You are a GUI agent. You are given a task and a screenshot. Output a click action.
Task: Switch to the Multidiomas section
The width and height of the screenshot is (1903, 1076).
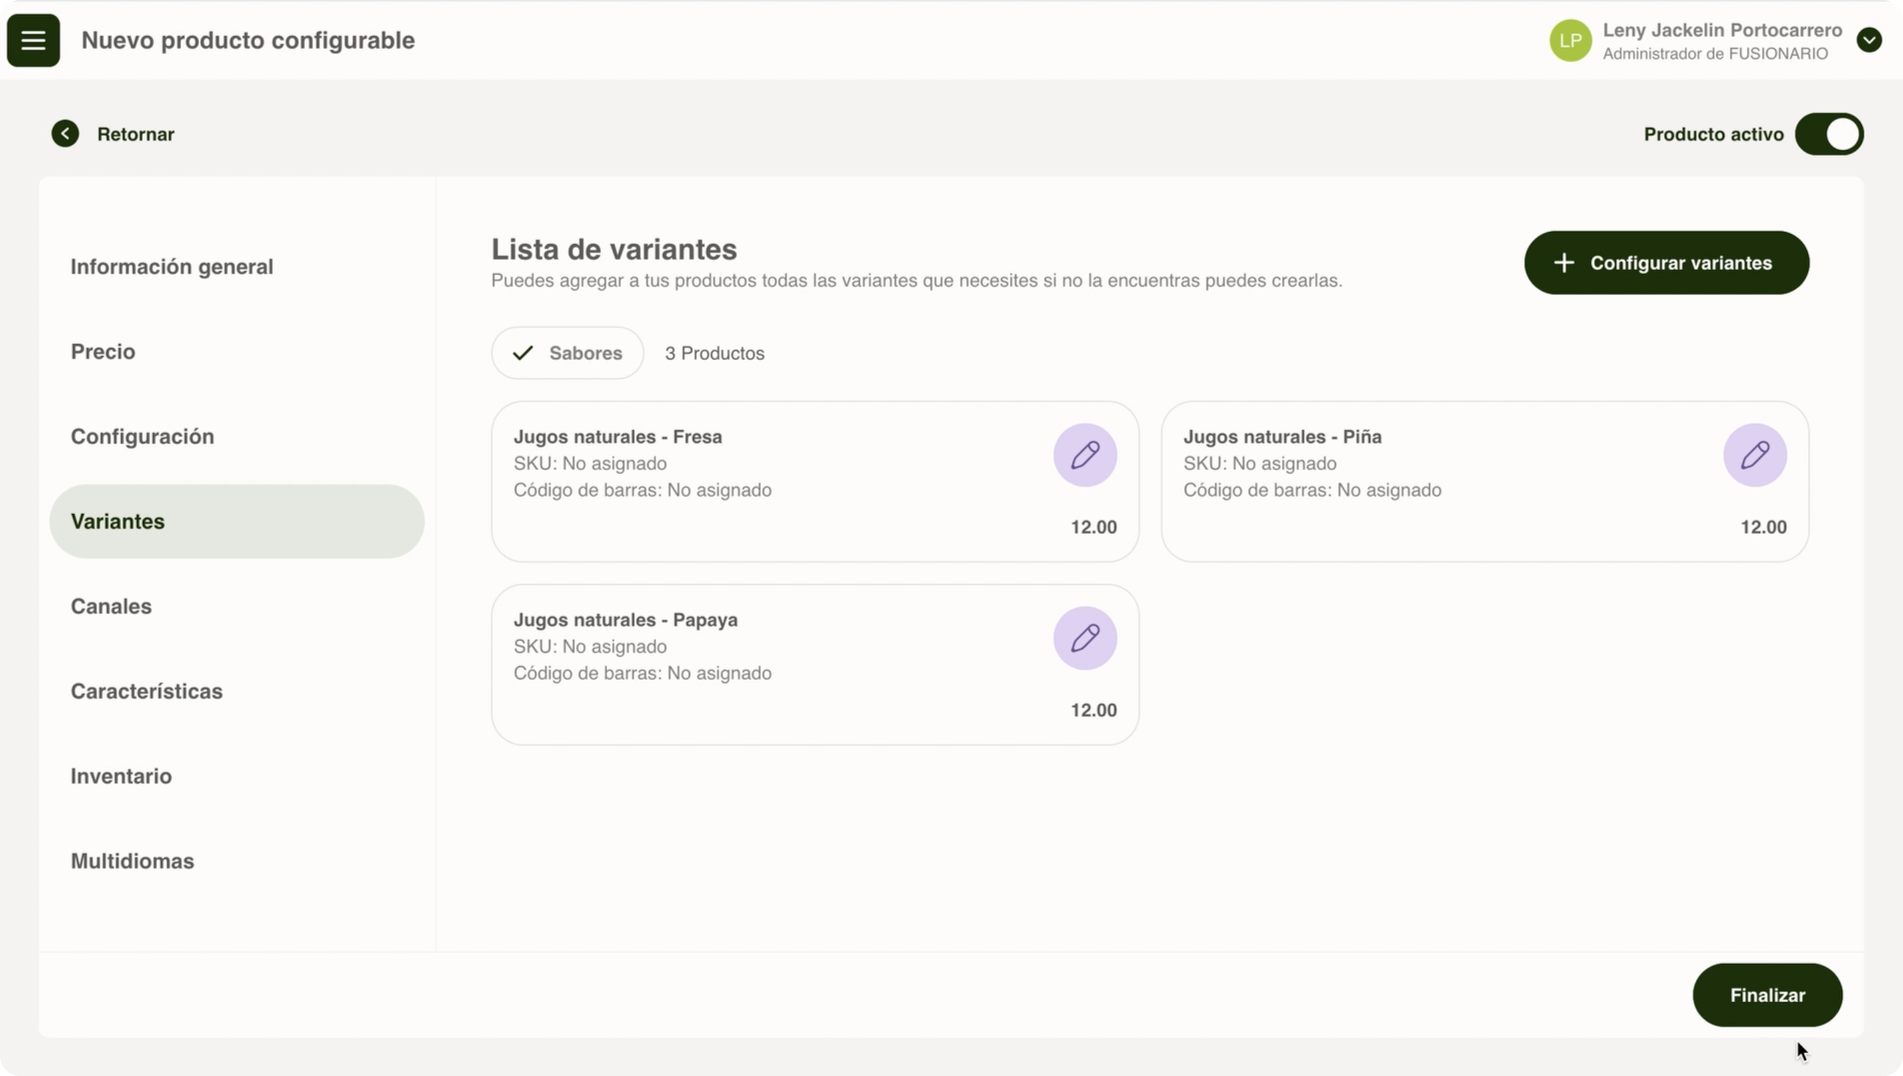pos(132,862)
